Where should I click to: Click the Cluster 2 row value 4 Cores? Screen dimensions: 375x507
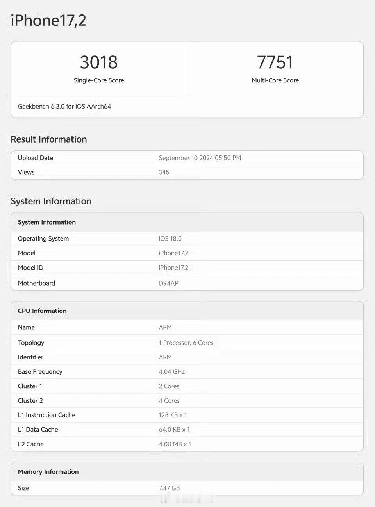[x=170, y=400]
